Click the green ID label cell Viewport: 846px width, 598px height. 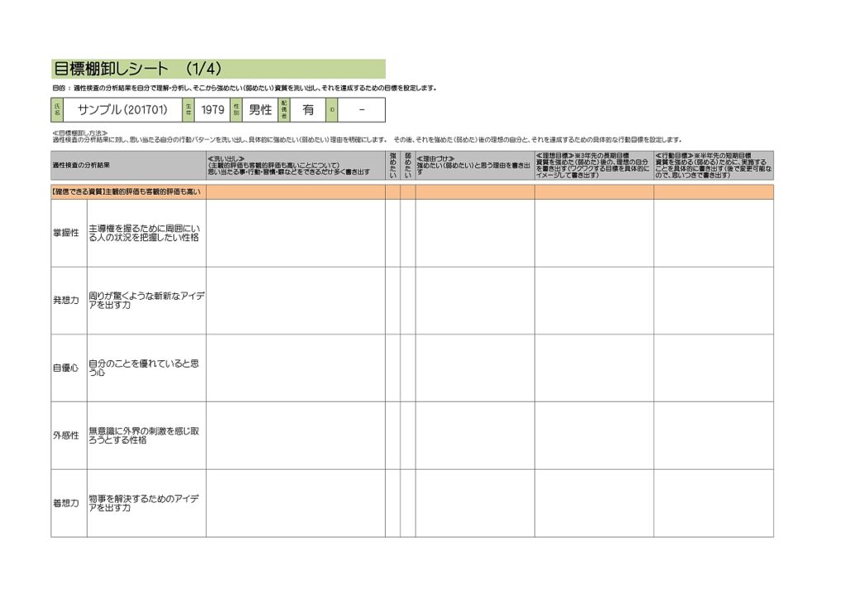(332, 110)
